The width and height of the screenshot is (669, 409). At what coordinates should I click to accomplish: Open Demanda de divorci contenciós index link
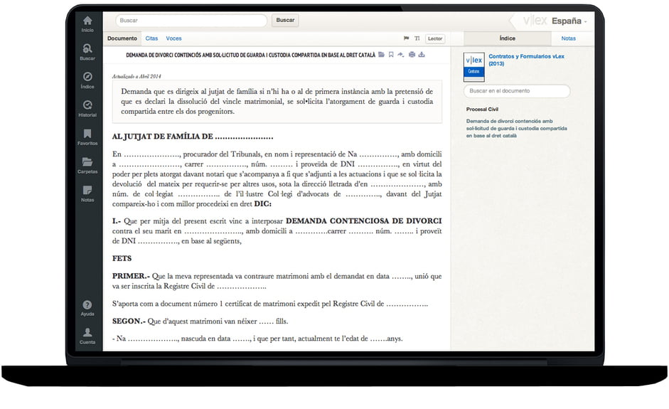click(x=516, y=128)
